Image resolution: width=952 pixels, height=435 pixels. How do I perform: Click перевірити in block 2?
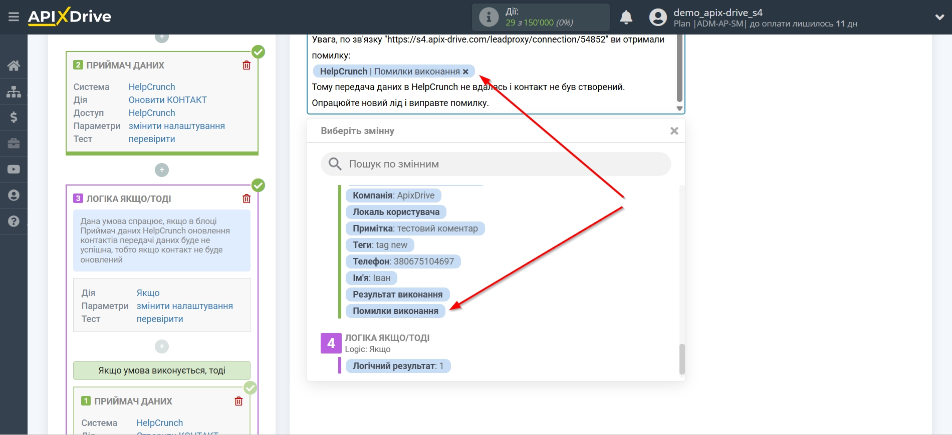(x=152, y=139)
